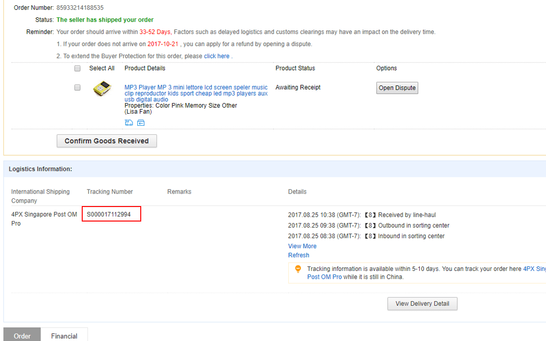This screenshot has height=341, width=546.
Task: Refresh the tracking information
Action: click(298, 255)
